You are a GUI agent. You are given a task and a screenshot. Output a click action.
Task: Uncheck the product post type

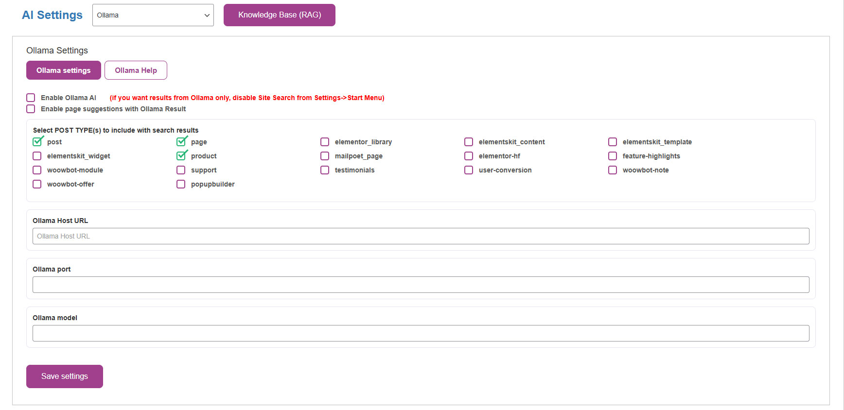(181, 156)
